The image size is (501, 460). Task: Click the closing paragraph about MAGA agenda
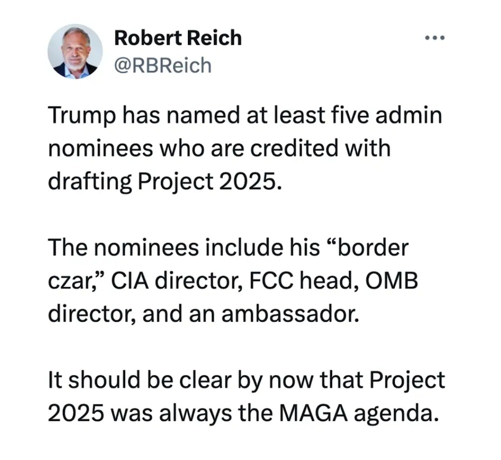(x=246, y=397)
